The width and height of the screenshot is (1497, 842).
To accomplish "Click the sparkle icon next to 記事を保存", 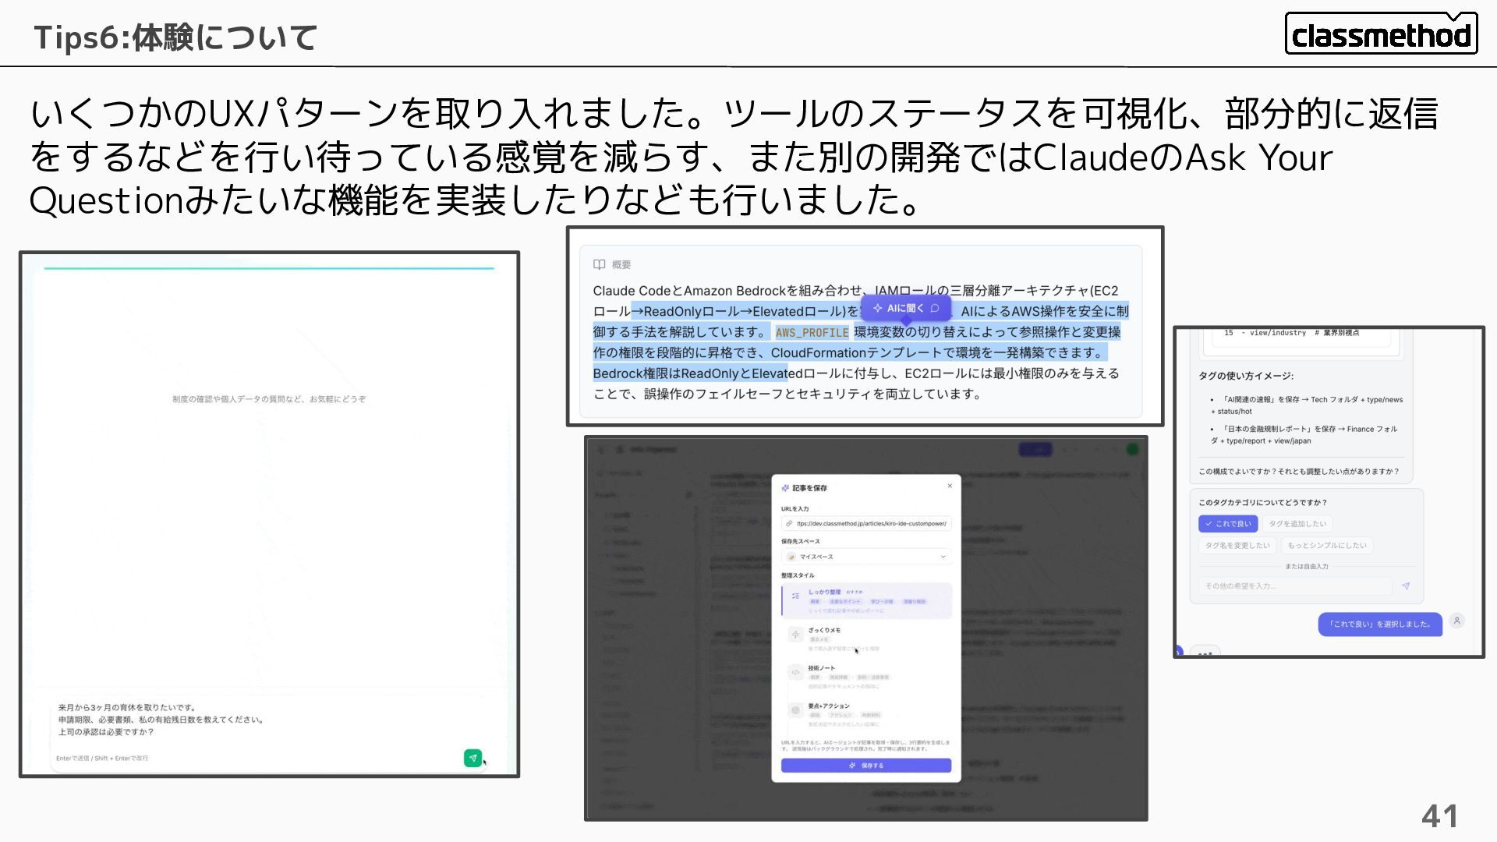I will tap(785, 488).
